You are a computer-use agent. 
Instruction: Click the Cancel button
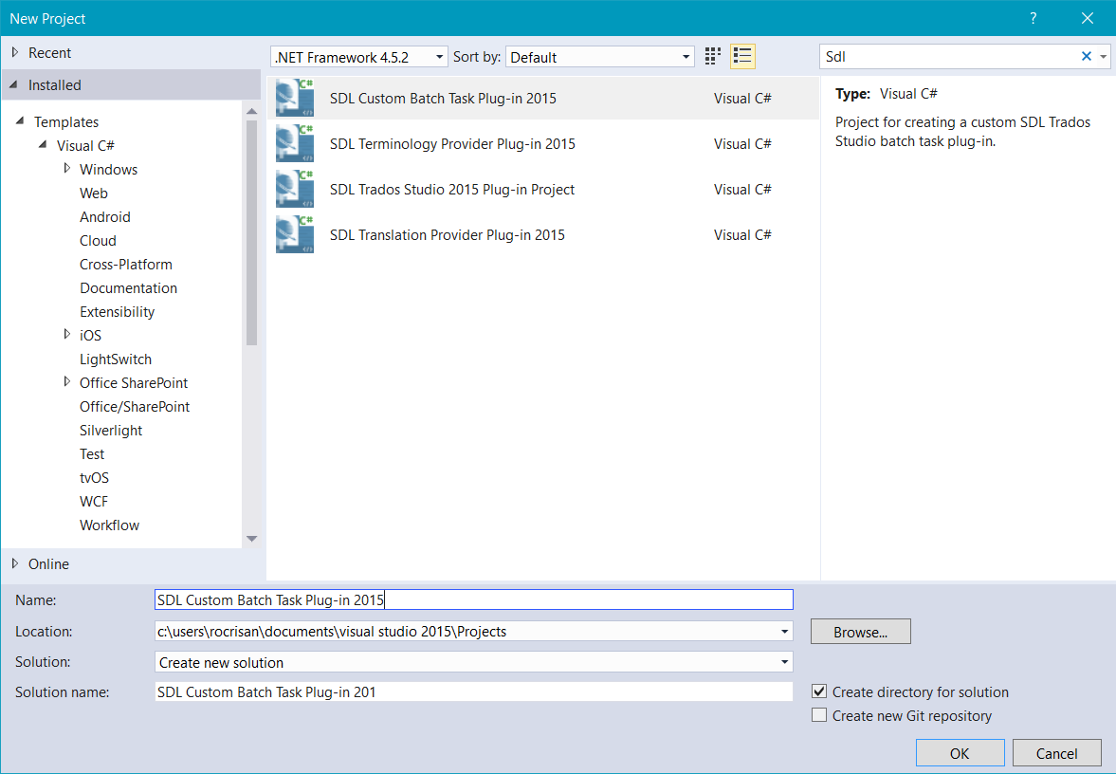click(1056, 753)
